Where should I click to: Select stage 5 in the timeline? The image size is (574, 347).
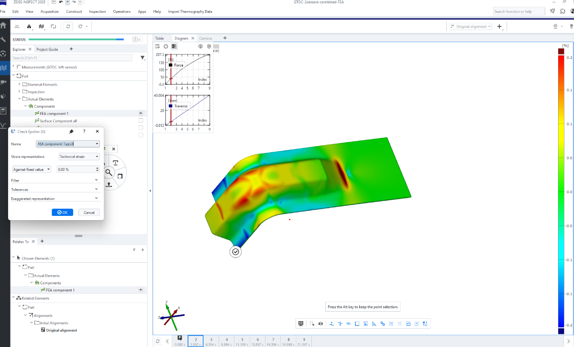(242, 341)
